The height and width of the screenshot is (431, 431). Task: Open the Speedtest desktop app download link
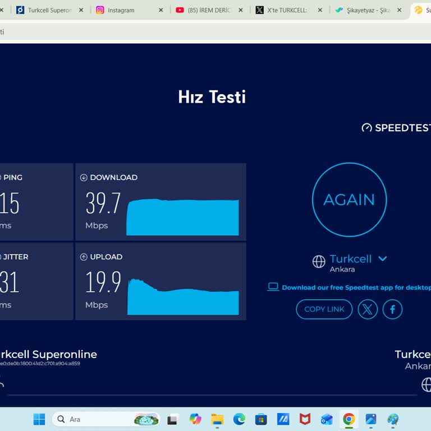(x=356, y=287)
